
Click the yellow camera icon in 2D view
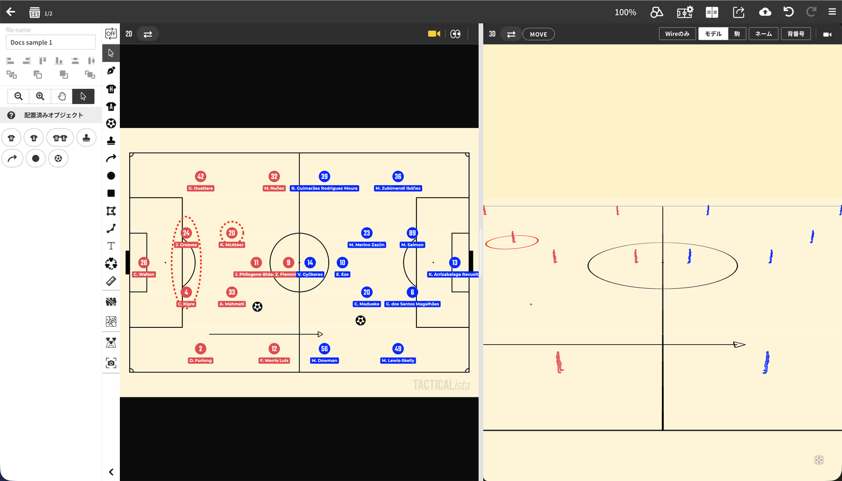(434, 34)
